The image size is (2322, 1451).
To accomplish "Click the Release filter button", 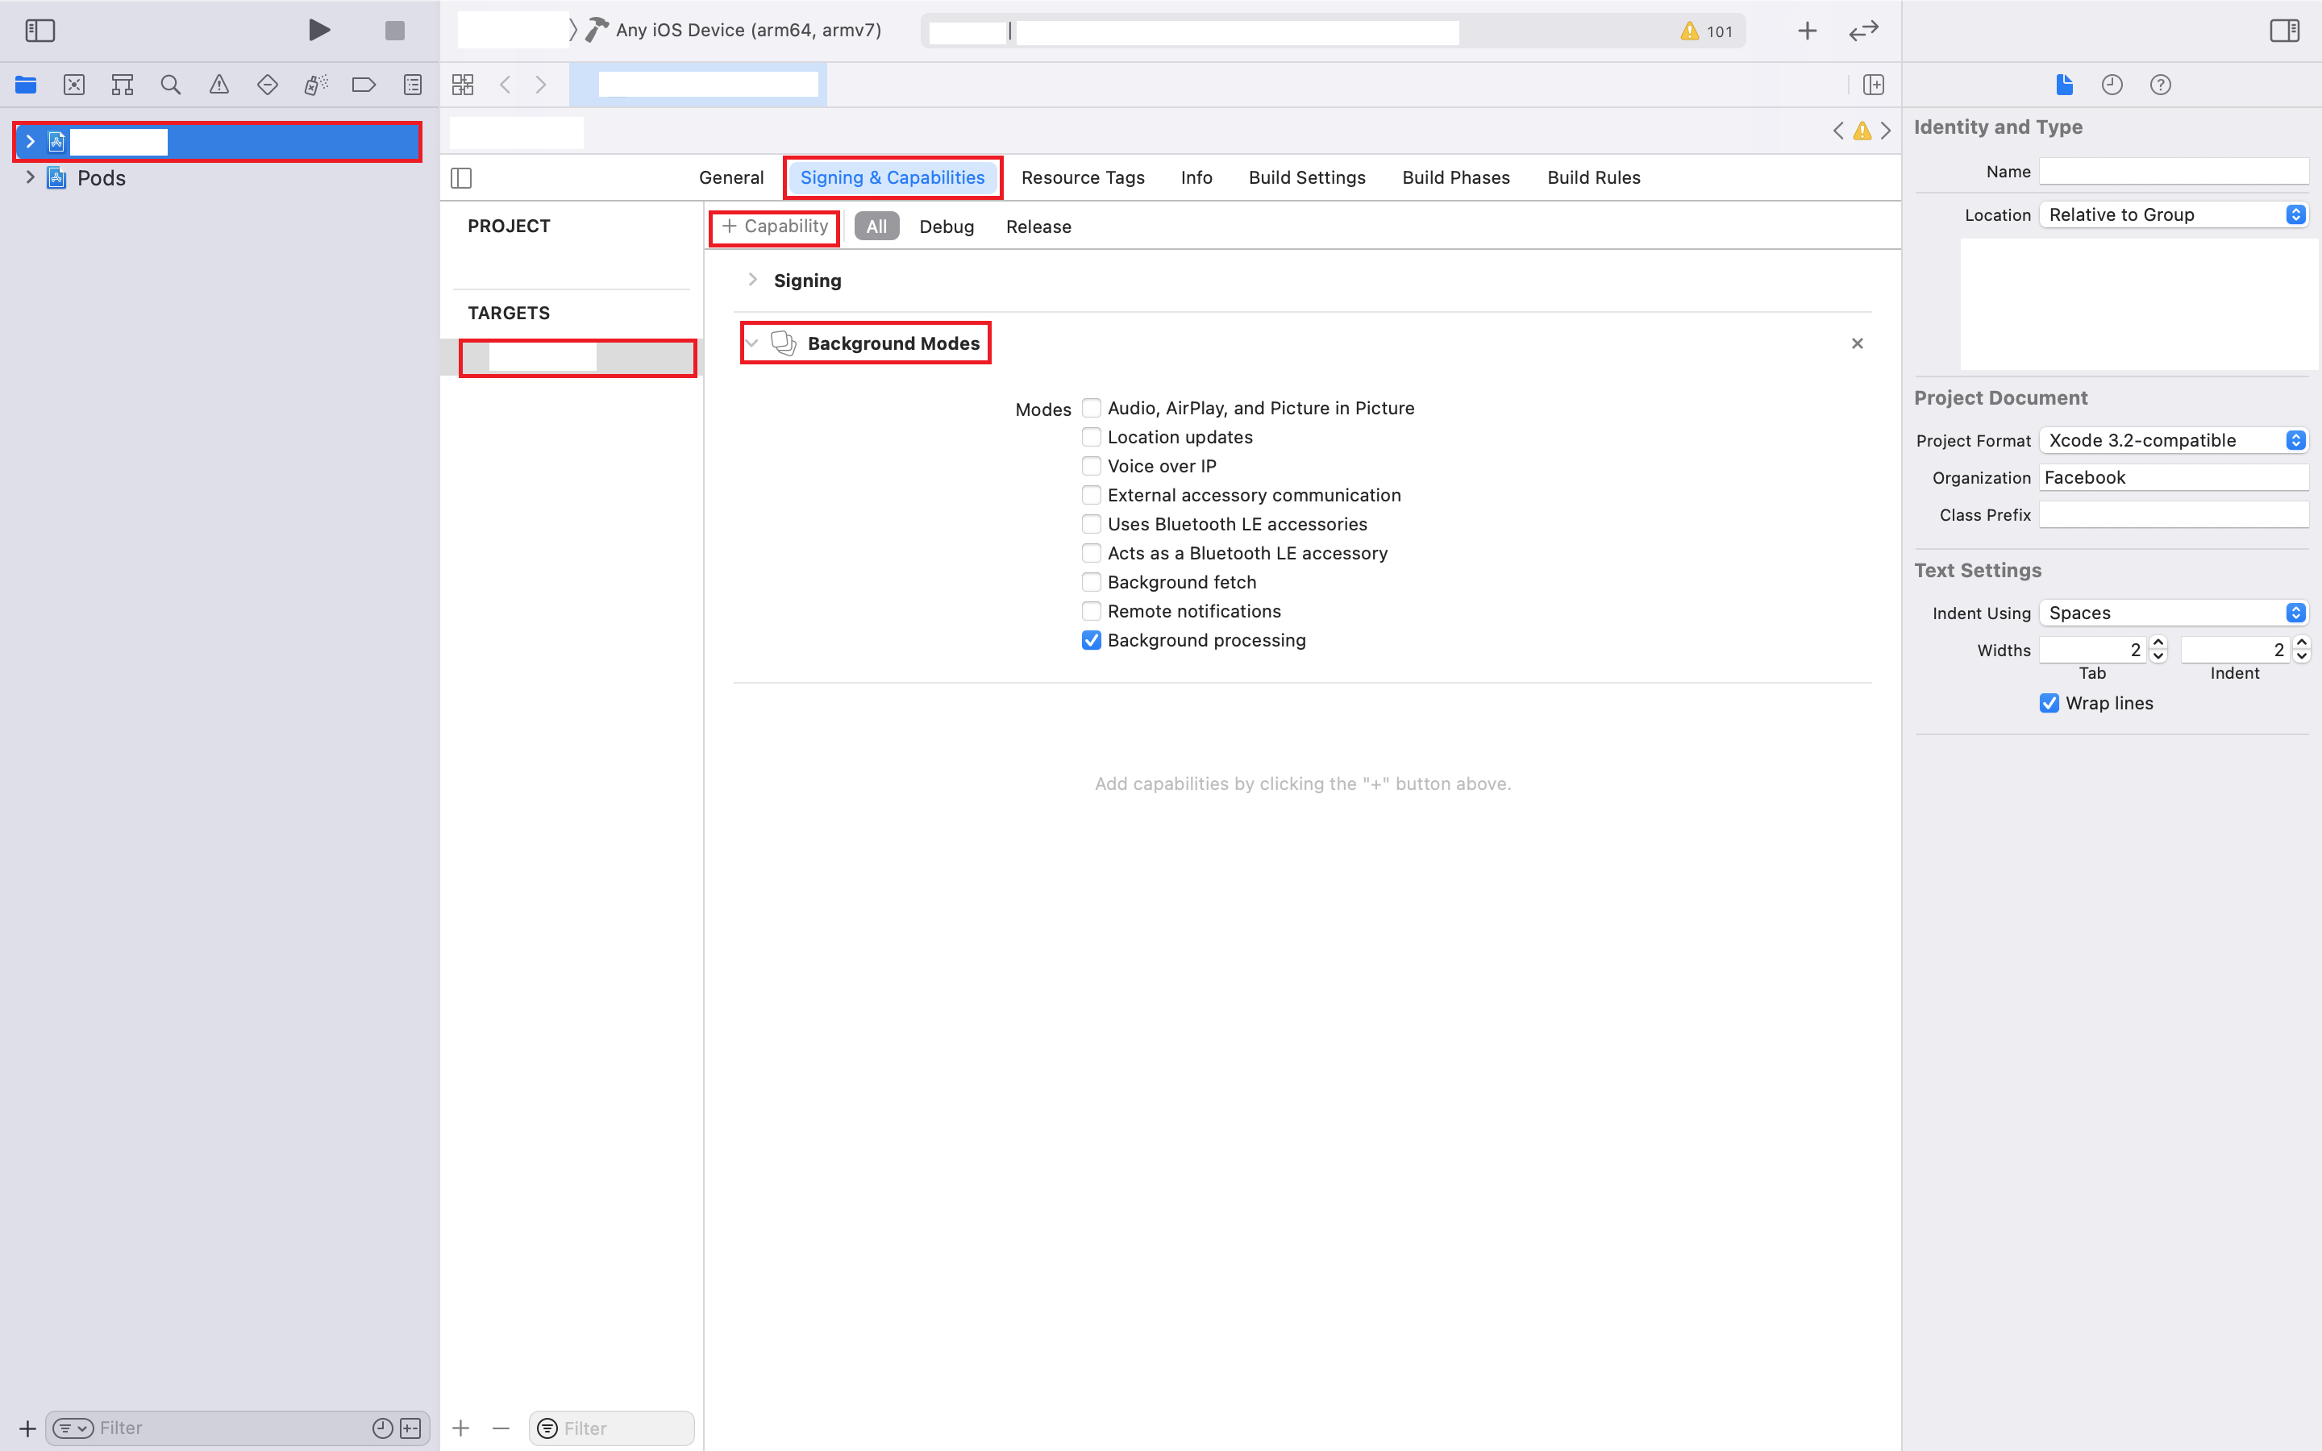I will coord(1038,226).
